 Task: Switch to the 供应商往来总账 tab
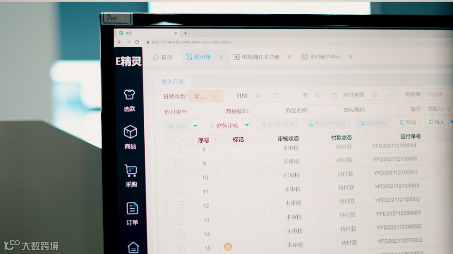coord(257,57)
